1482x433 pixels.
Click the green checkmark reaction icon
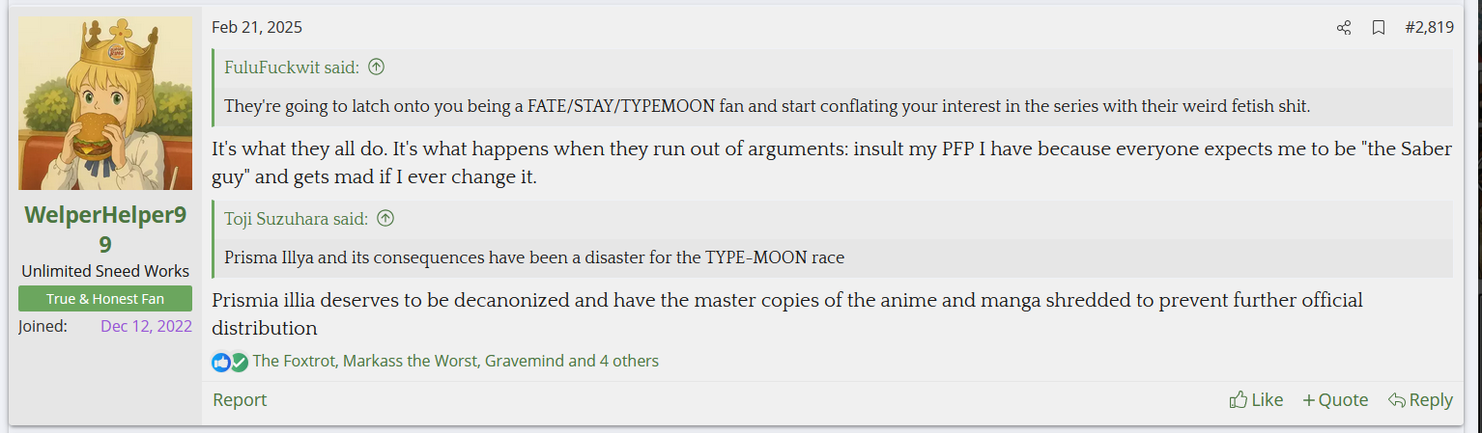point(240,363)
